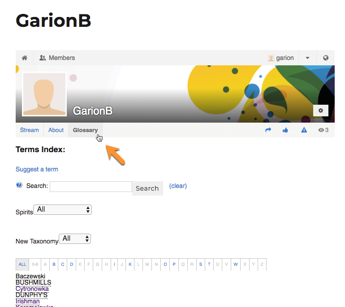Switch to the About tab

56,130
